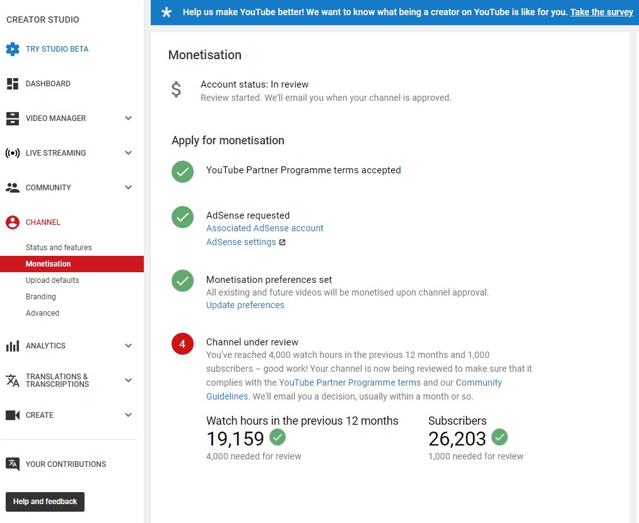The image size is (639, 523).
Task: Click the Update preferences link
Action: coord(245,305)
